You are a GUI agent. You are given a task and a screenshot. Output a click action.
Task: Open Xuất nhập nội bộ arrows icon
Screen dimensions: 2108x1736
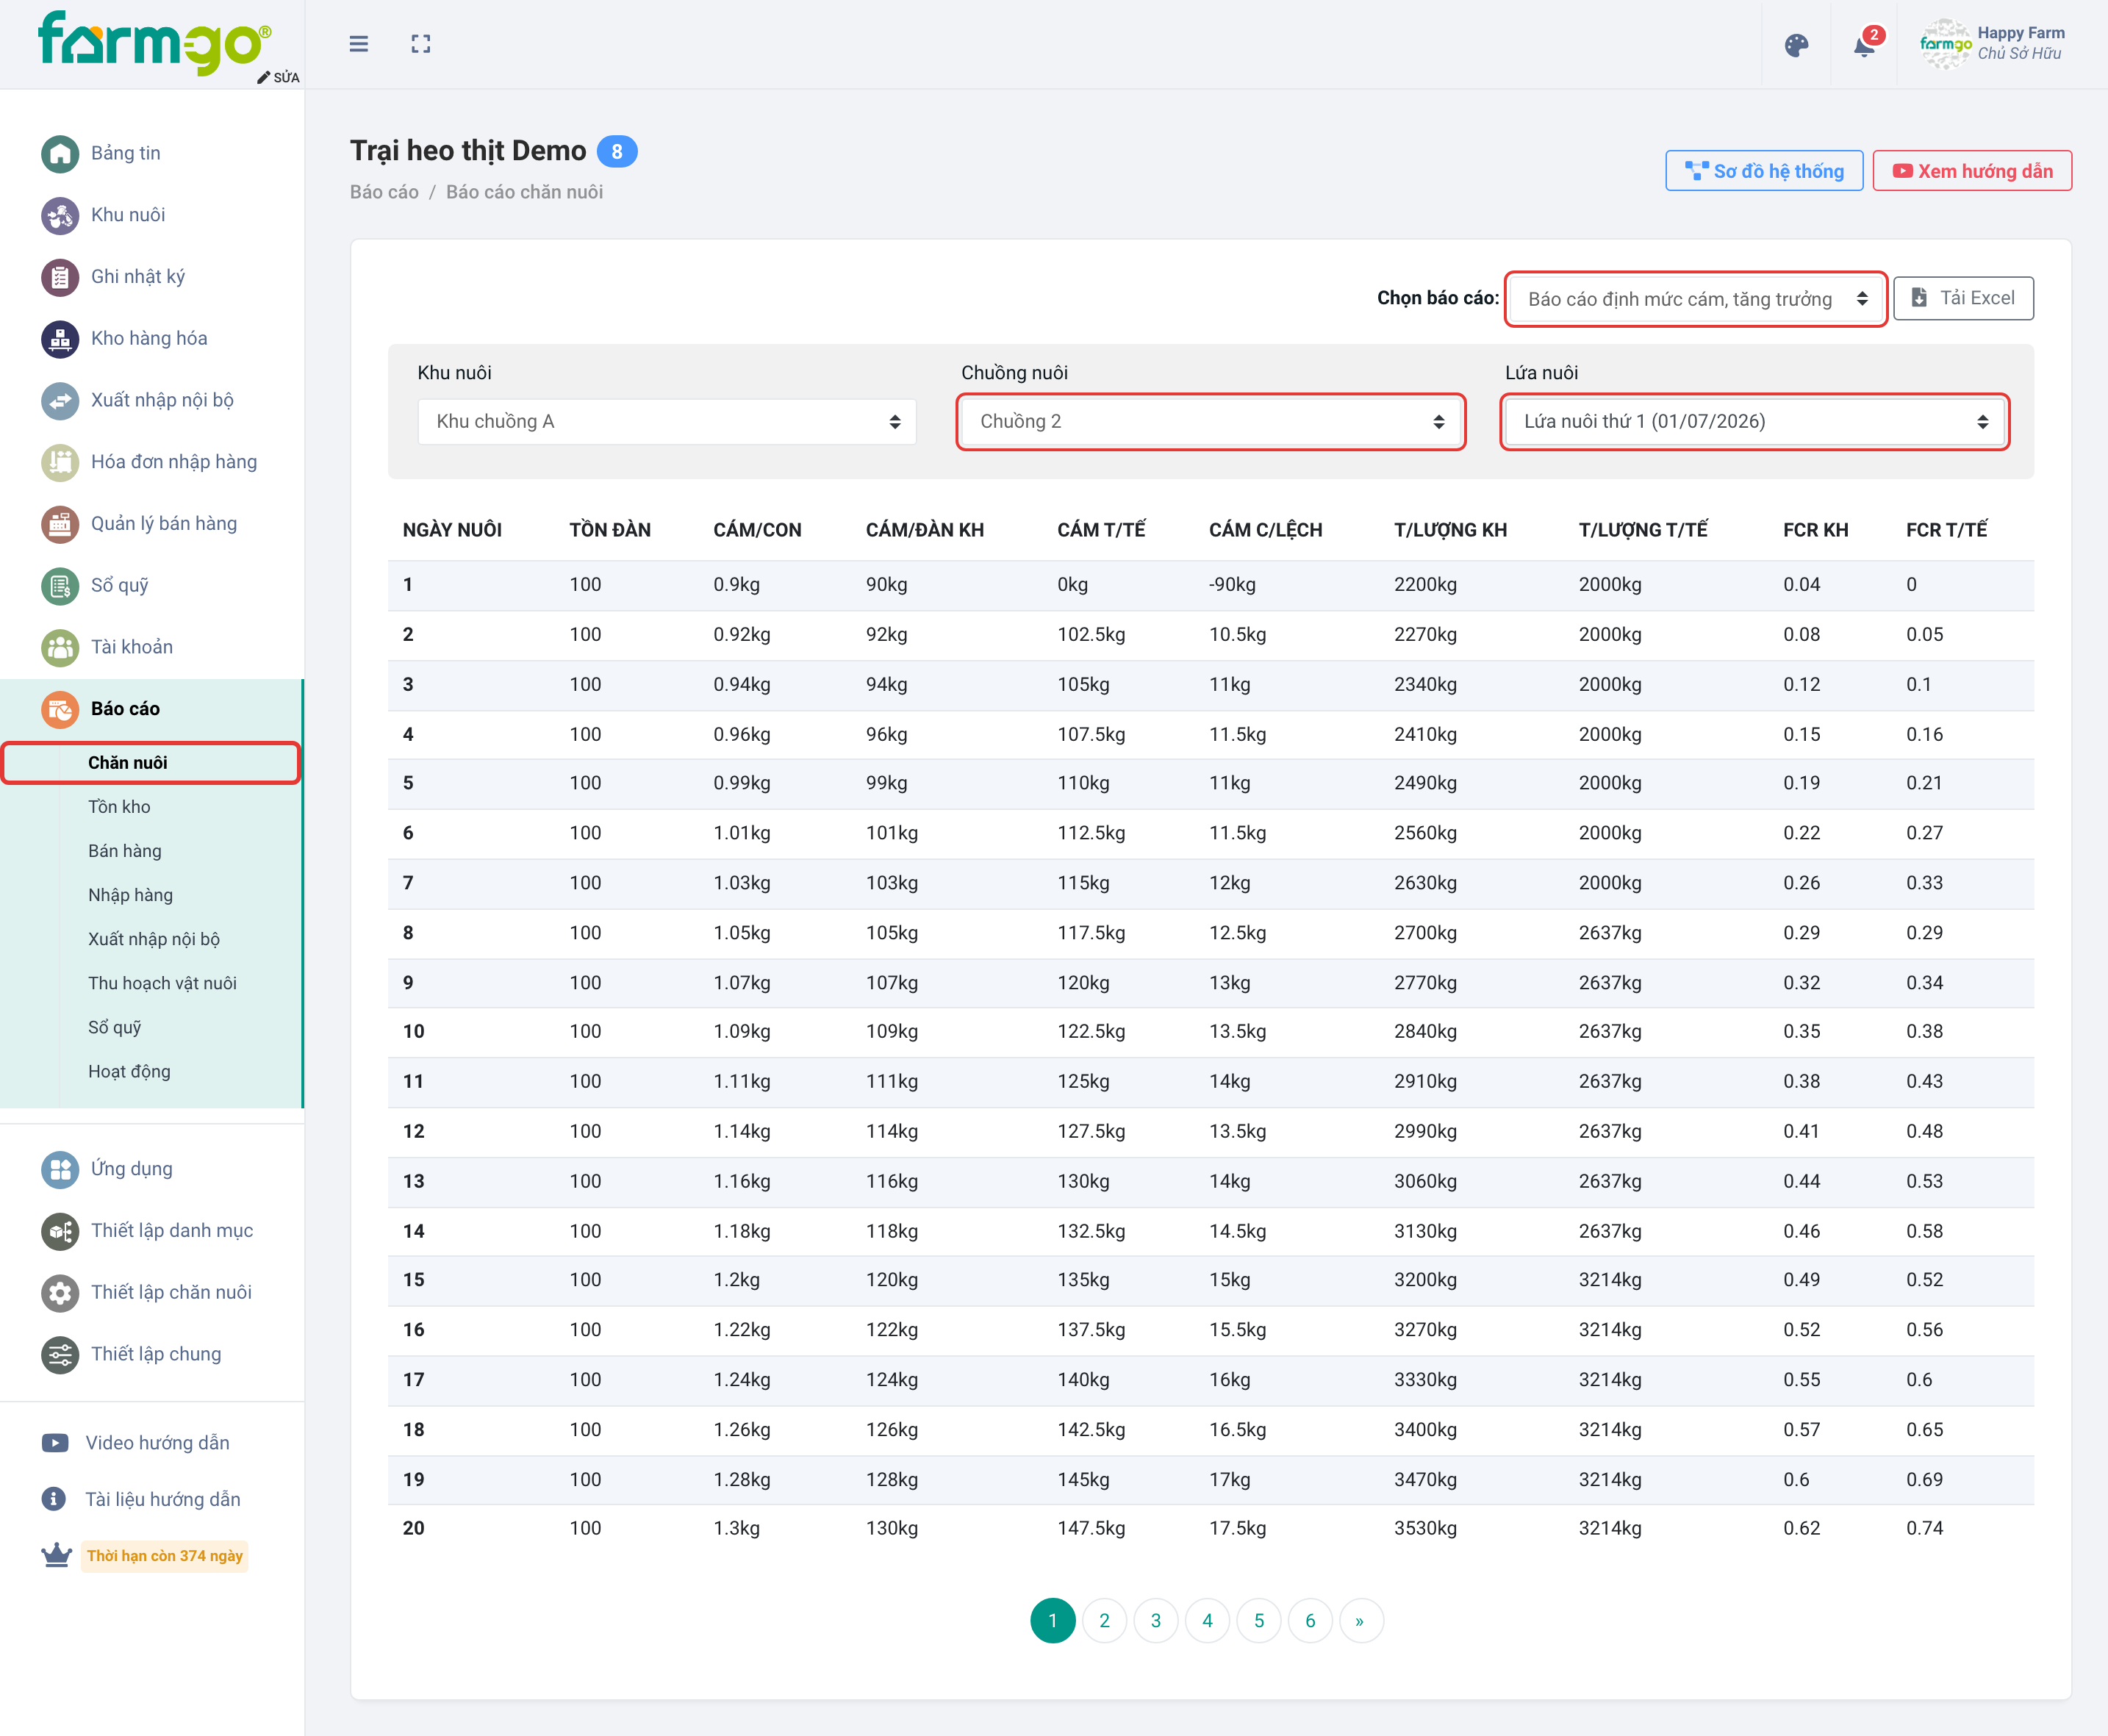[x=60, y=401]
